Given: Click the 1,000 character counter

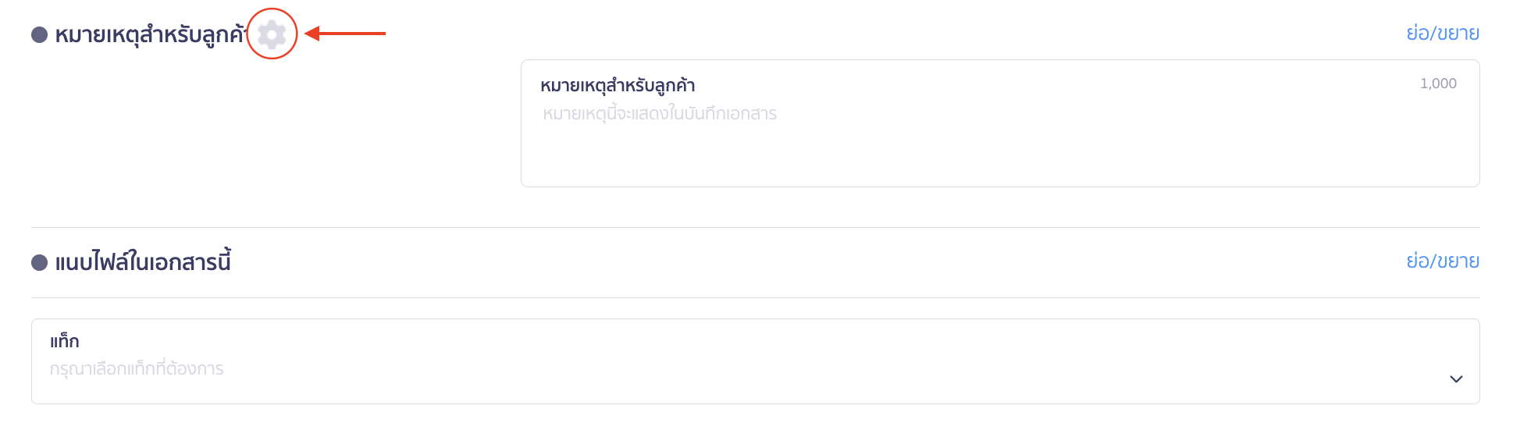Looking at the screenshot, I should [x=1437, y=84].
